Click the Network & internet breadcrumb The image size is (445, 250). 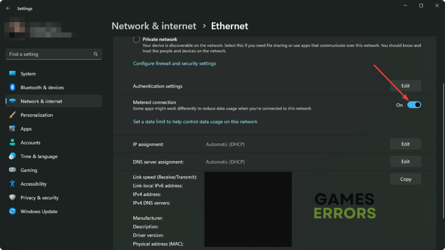point(154,26)
